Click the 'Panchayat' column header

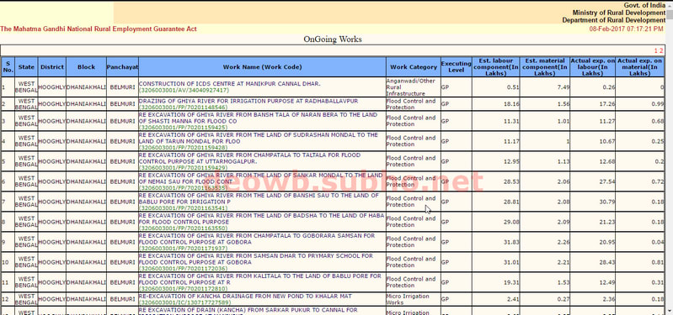(x=122, y=66)
